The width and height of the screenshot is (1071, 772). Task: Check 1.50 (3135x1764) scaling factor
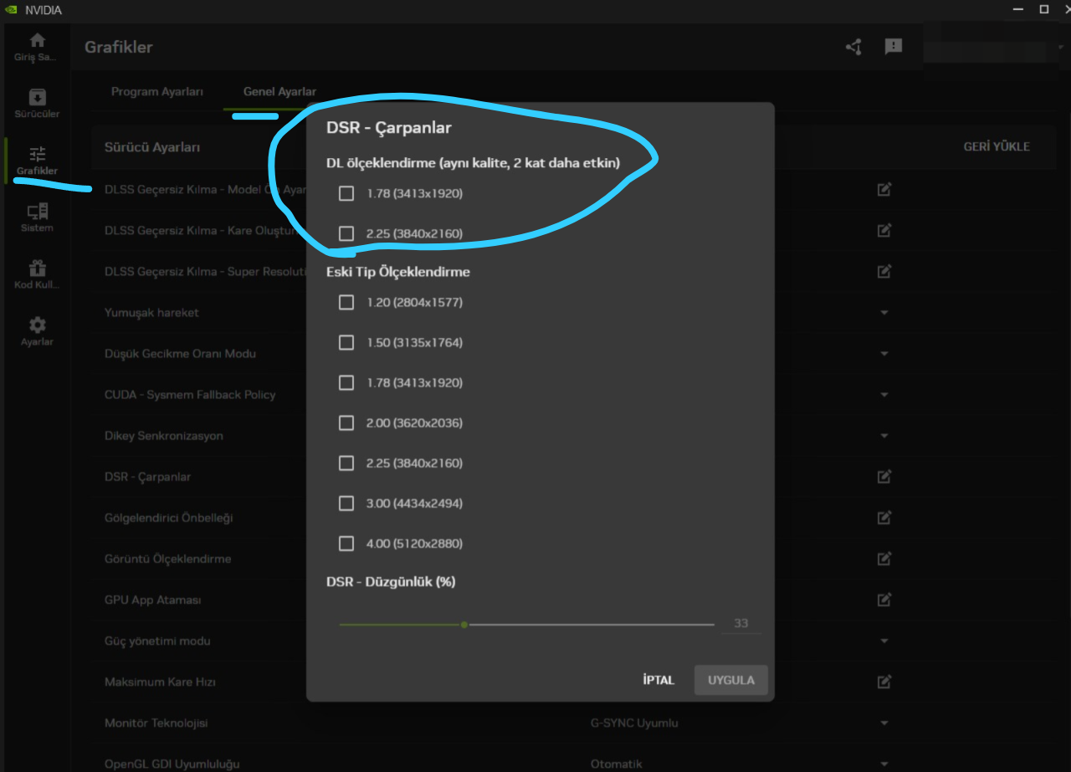pos(346,342)
